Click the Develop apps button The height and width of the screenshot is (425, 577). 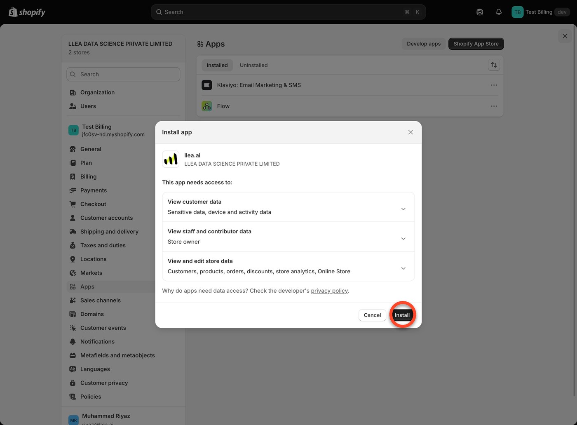click(x=424, y=44)
